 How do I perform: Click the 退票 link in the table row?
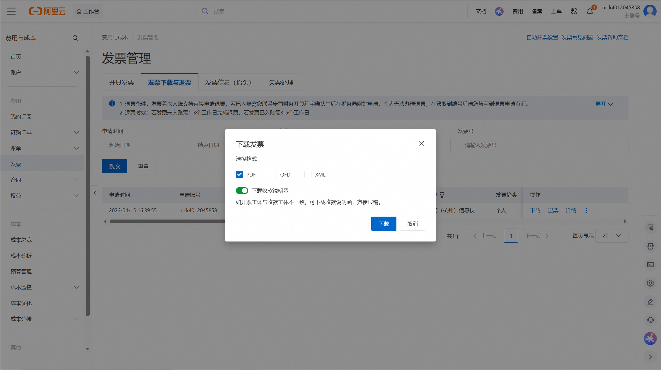(553, 210)
